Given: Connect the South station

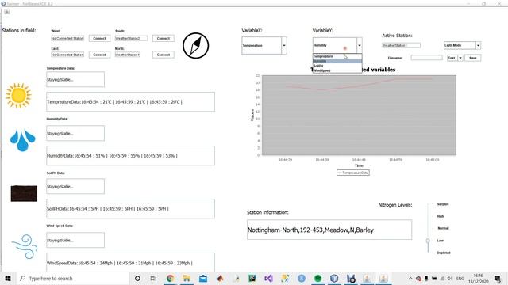Looking at the screenshot, I should click(164, 38).
